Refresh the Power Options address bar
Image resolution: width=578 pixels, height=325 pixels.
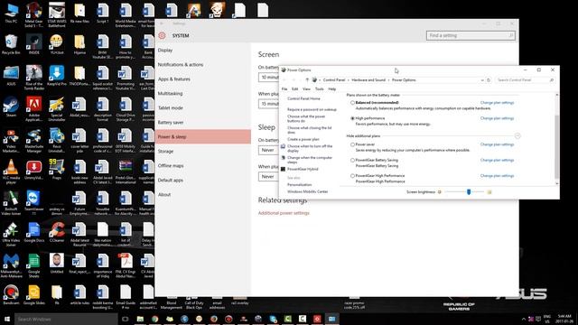(x=489, y=80)
